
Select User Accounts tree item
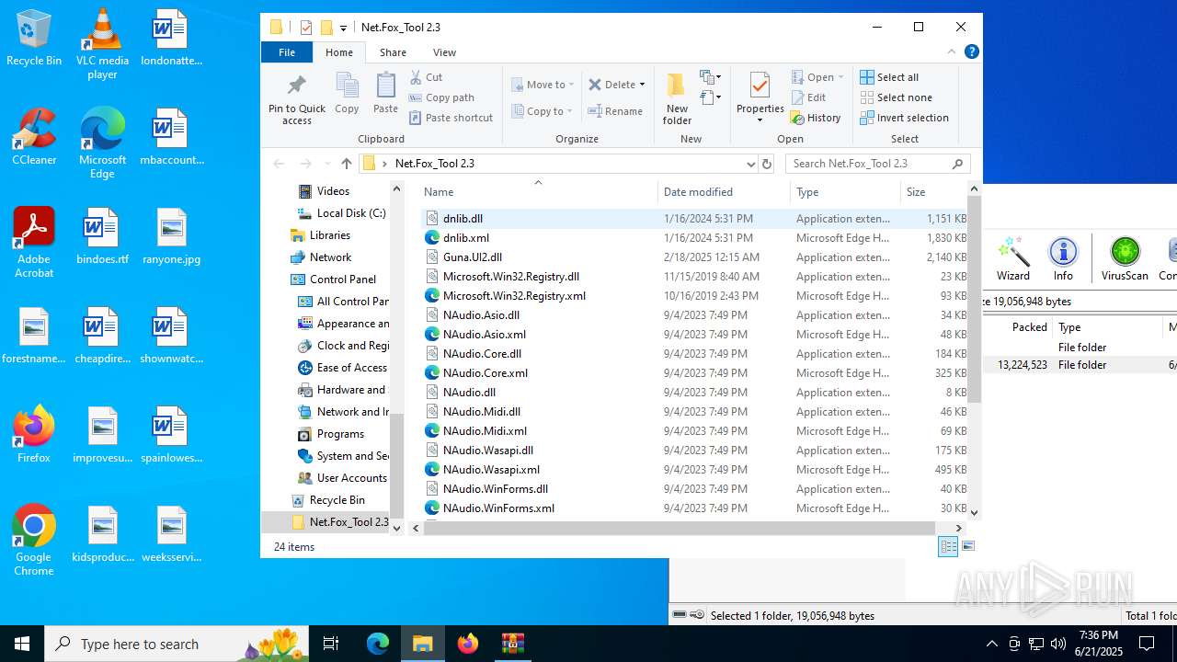[351, 478]
